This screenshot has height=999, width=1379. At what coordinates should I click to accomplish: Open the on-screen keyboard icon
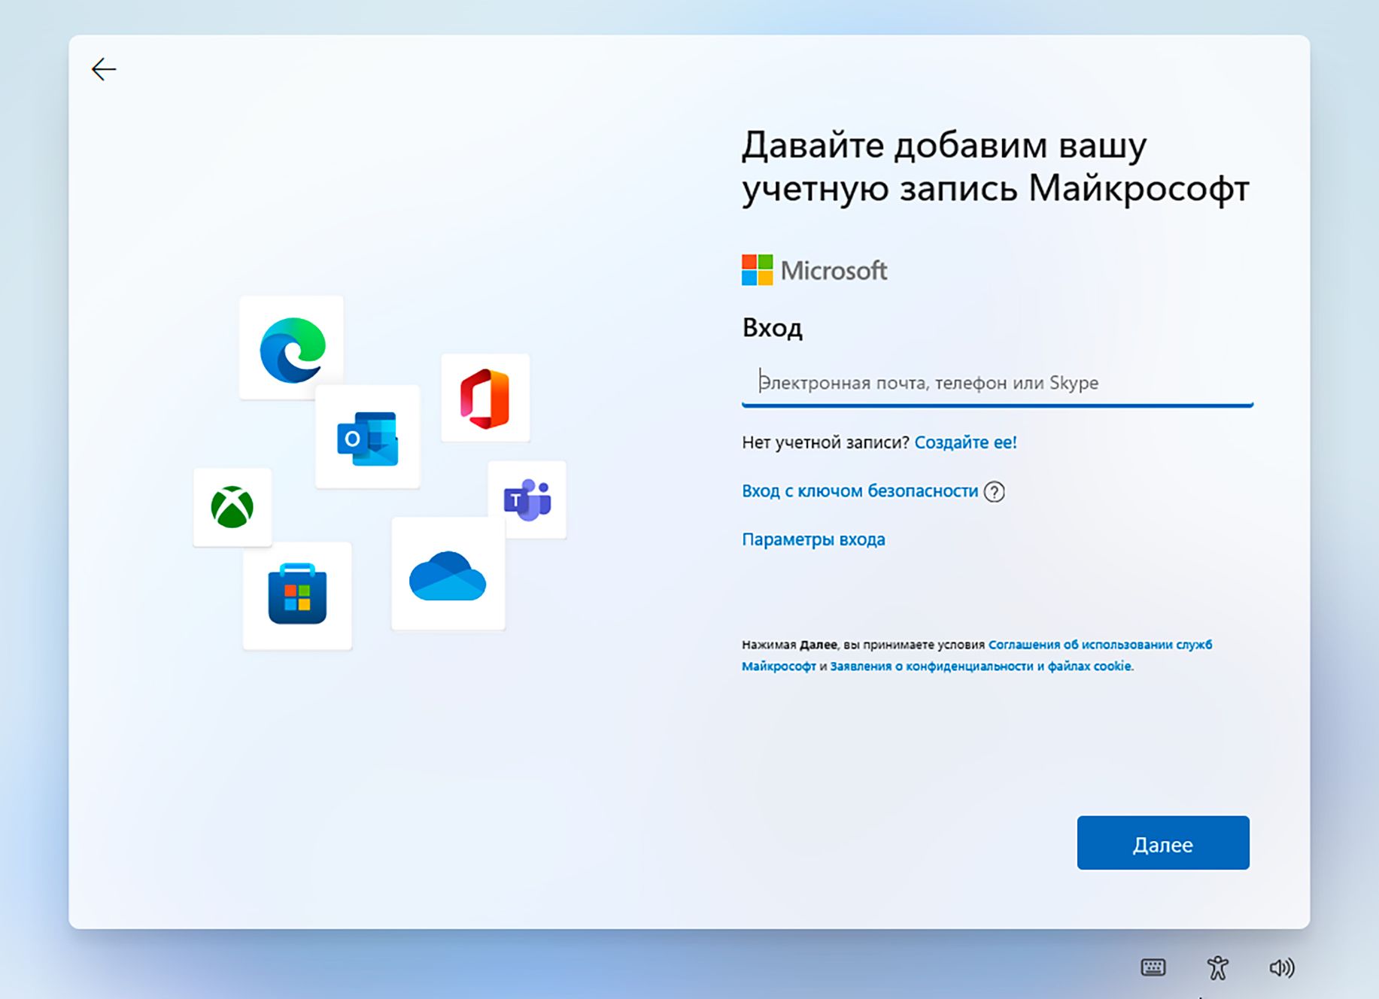pyautogui.click(x=1153, y=967)
